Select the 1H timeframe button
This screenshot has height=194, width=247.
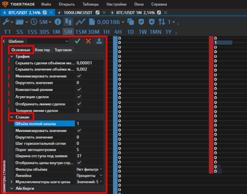coord(106,32)
